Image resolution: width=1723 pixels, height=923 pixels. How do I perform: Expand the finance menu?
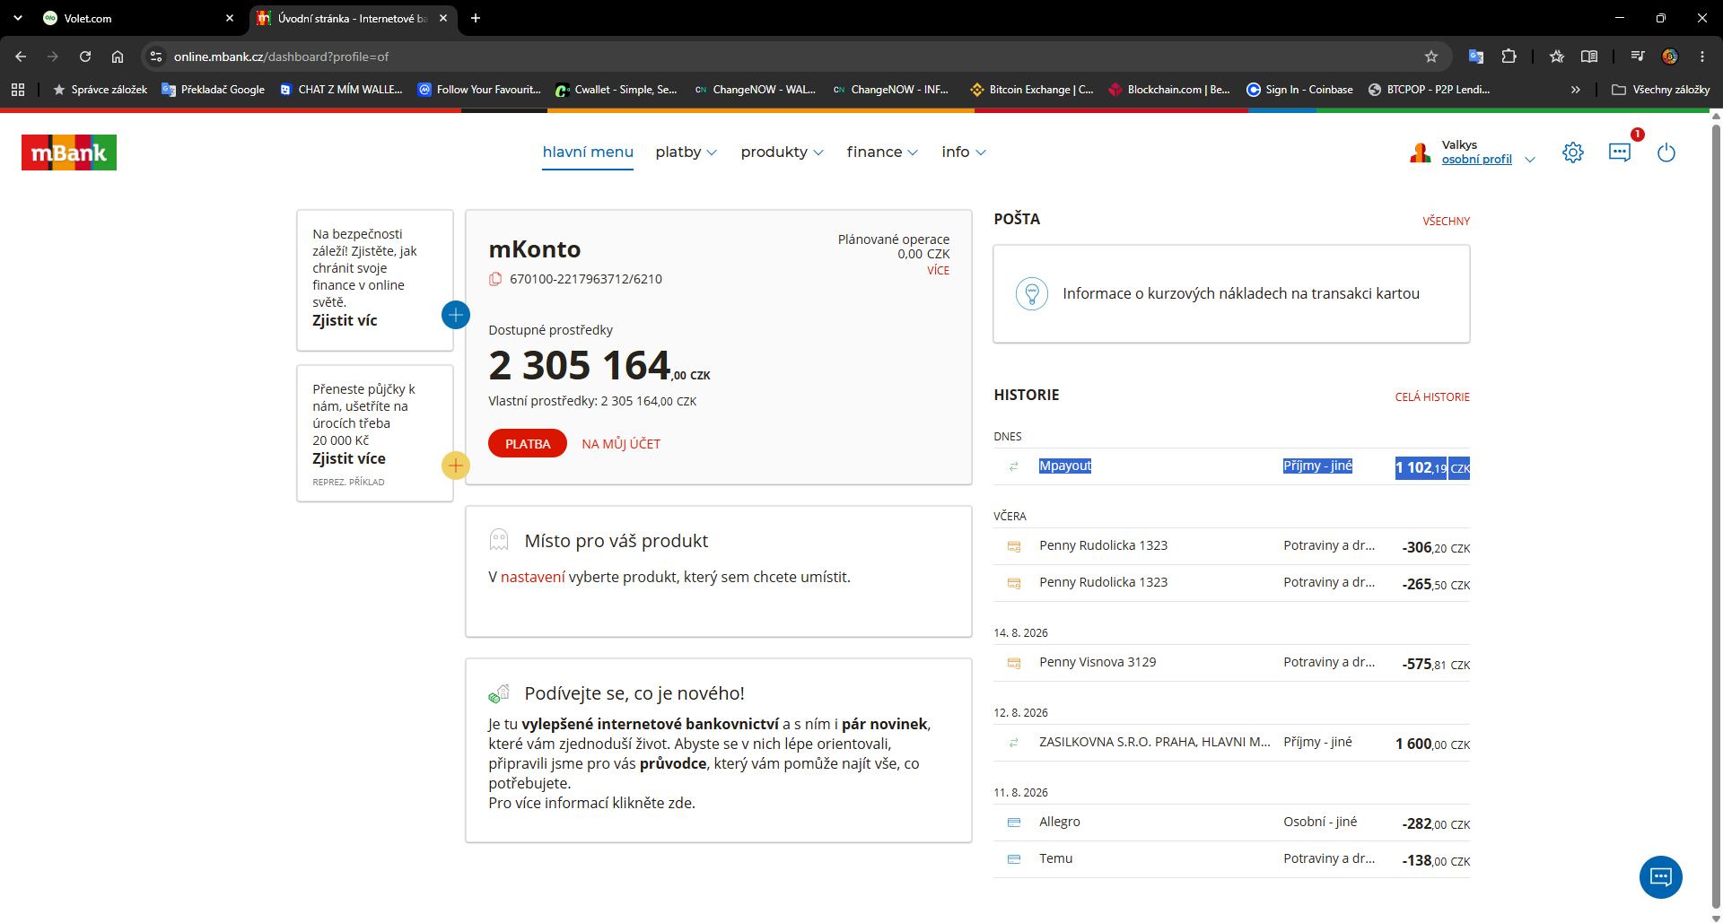pyautogui.click(x=882, y=152)
